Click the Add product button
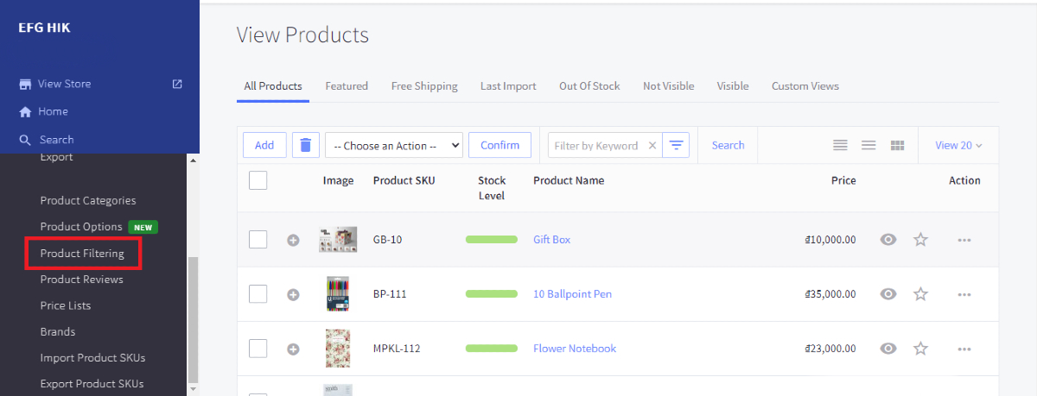Image resolution: width=1037 pixels, height=396 pixels. 264,145
